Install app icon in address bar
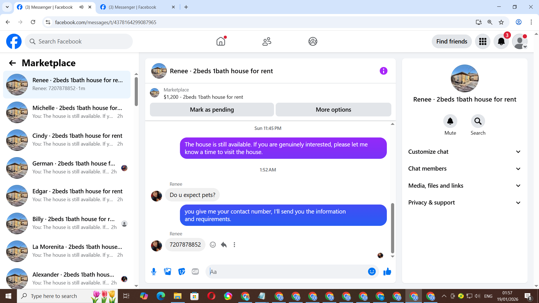This screenshot has width=539, height=303. click(x=479, y=22)
